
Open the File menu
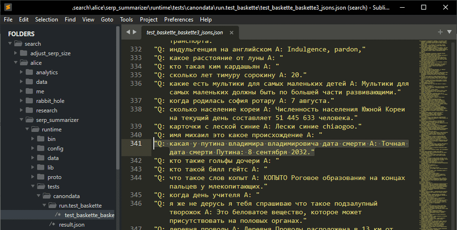(8, 20)
